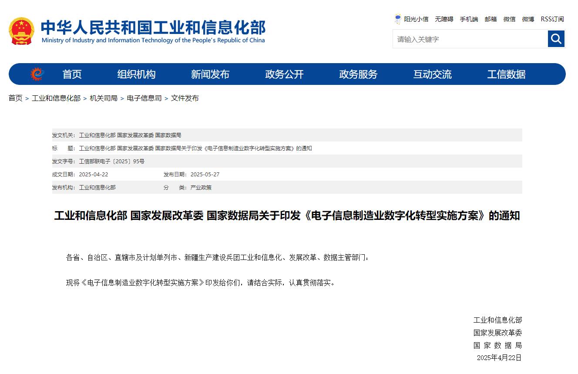Viewport: 578px width, 374px height.
Task: Go to 文件发布 in breadcrumb
Action: click(x=185, y=98)
